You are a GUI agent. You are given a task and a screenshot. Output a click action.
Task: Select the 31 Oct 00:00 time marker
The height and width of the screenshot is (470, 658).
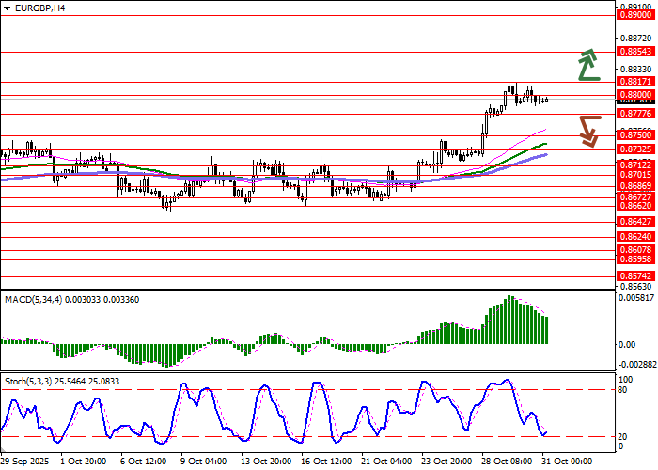(567, 462)
